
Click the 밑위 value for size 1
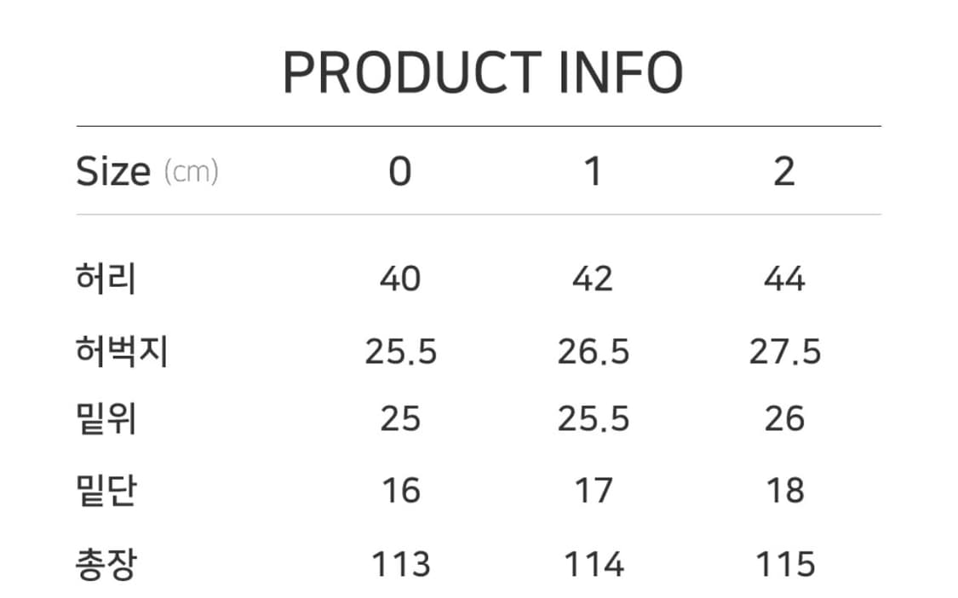tap(594, 419)
